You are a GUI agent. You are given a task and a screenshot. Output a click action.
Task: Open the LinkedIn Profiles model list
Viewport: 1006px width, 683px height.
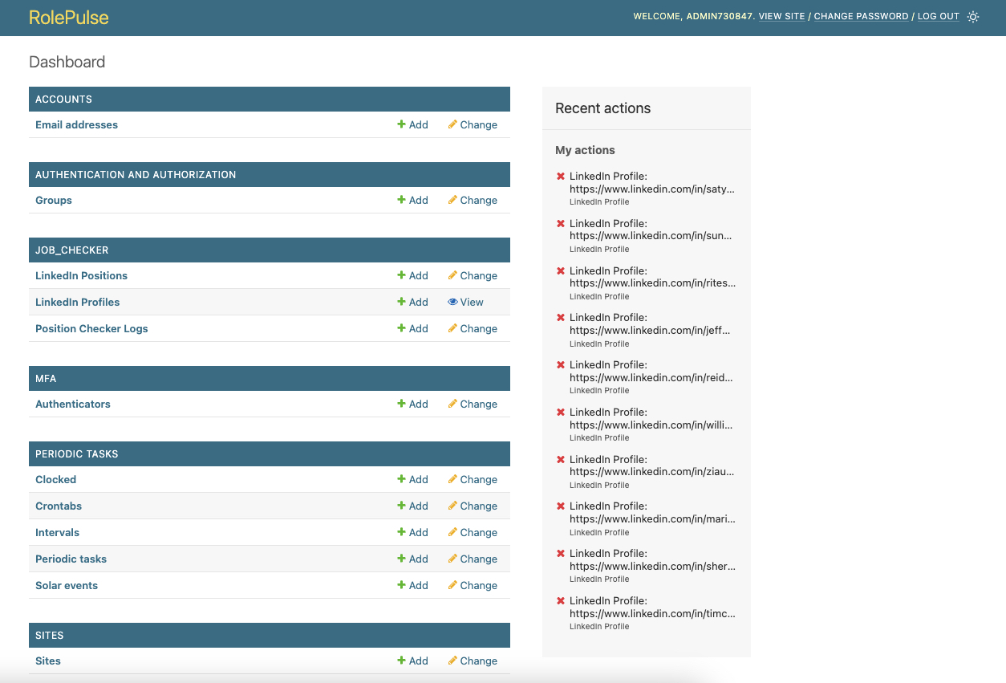(77, 302)
